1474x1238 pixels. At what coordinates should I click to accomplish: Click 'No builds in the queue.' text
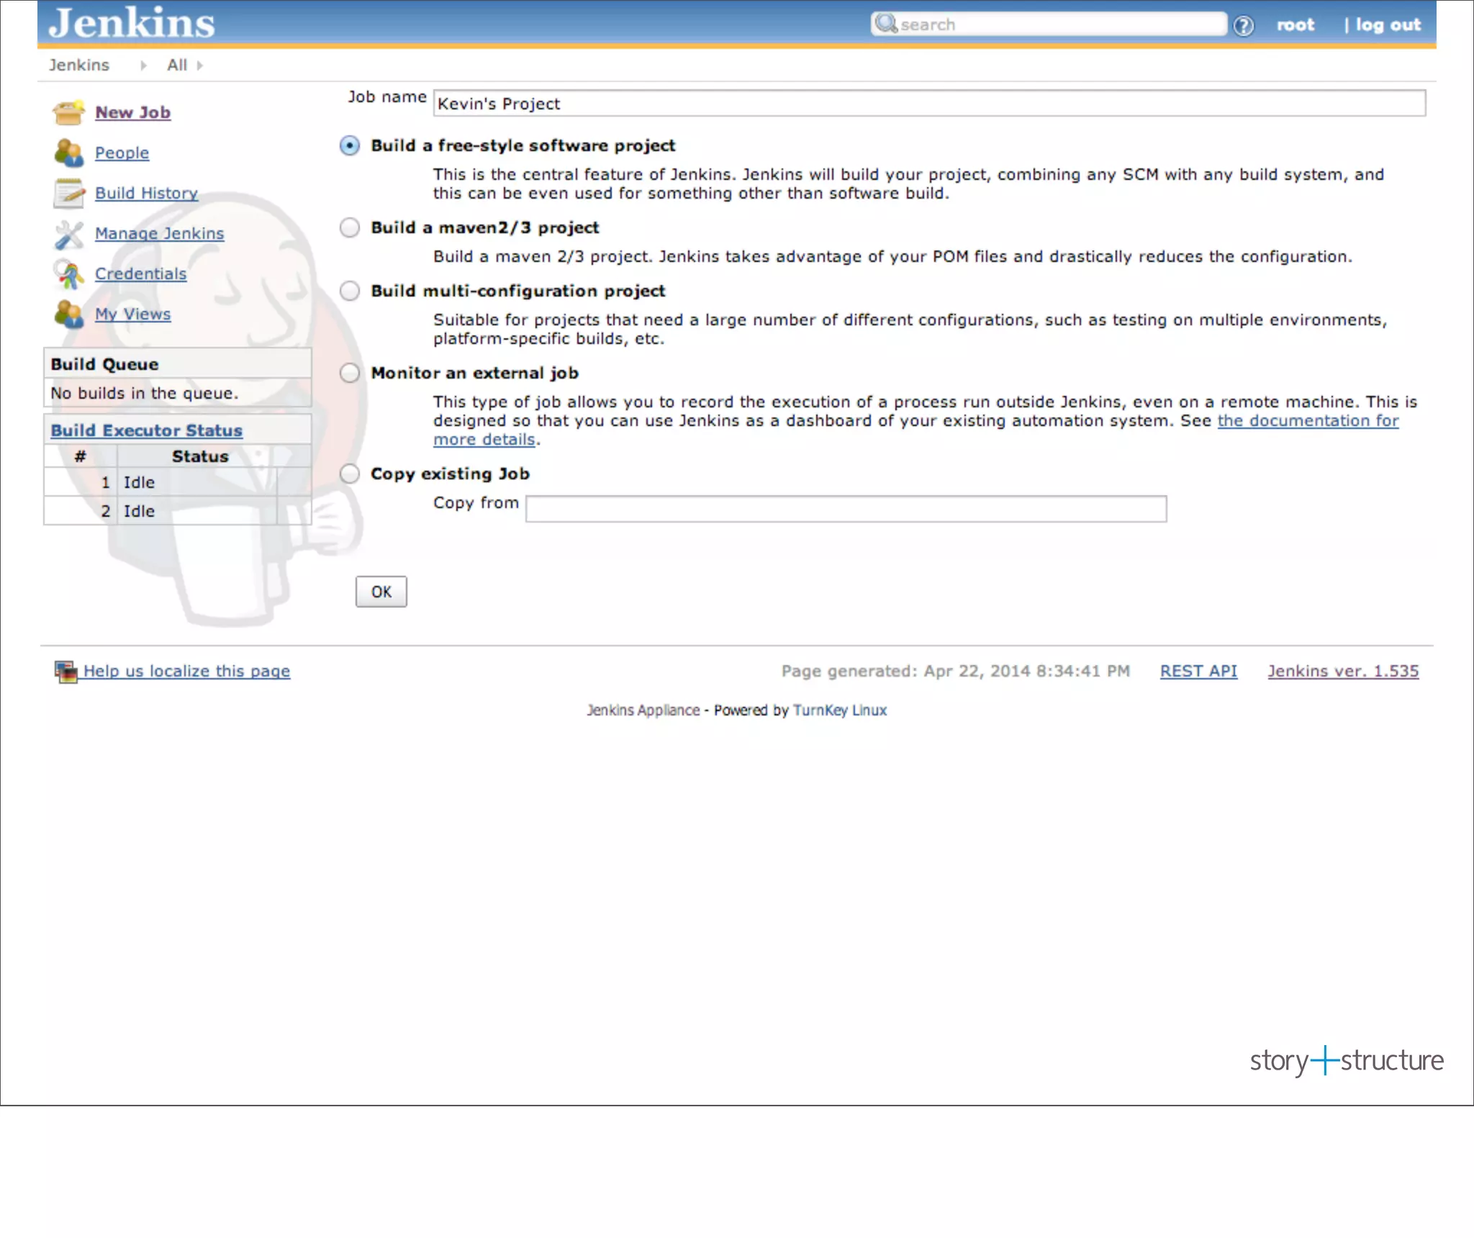tap(144, 393)
